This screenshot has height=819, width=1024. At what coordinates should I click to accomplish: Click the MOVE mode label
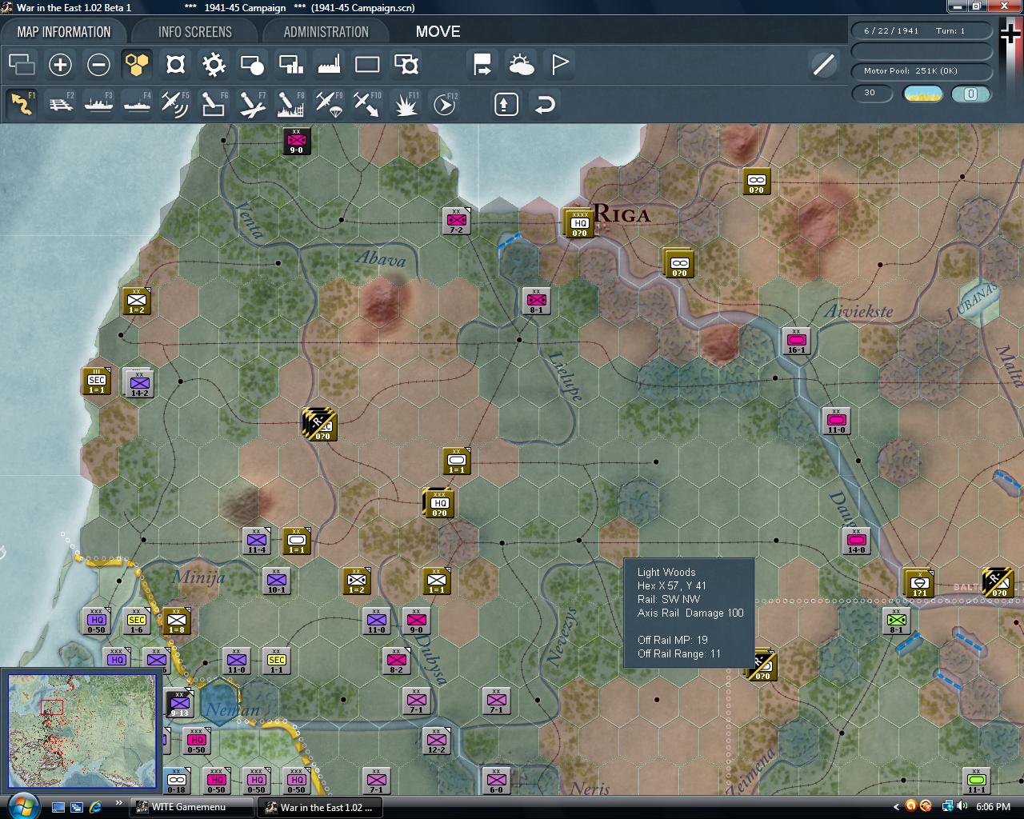pos(438,32)
